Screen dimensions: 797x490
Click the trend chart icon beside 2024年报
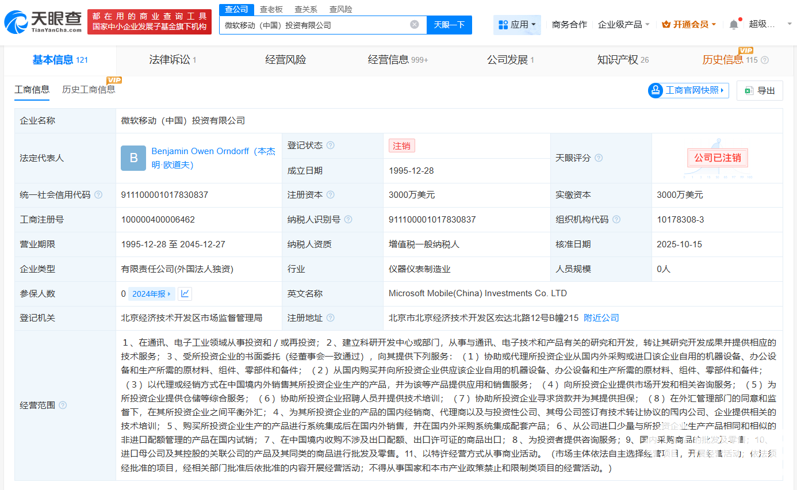click(x=185, y=294)
